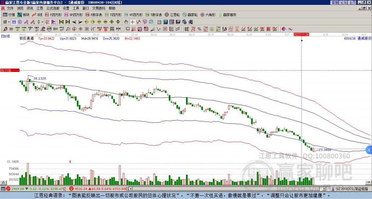
Task: Click the 39.1136 red price label
Action: (x=9, y=70)
